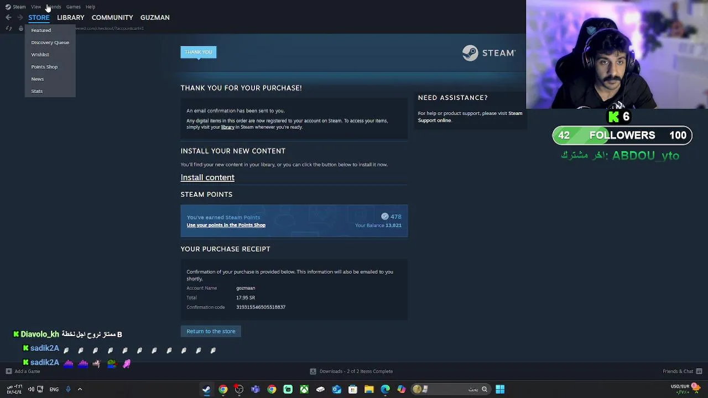The height and width of the screenshot is (398, 708).
Task: Choose Featured from the Store dropdown
Action: pos(41,30)
